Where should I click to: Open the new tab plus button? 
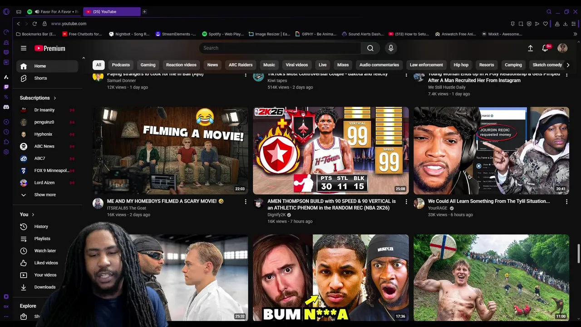pyautogui.click(x=144, y=12)
